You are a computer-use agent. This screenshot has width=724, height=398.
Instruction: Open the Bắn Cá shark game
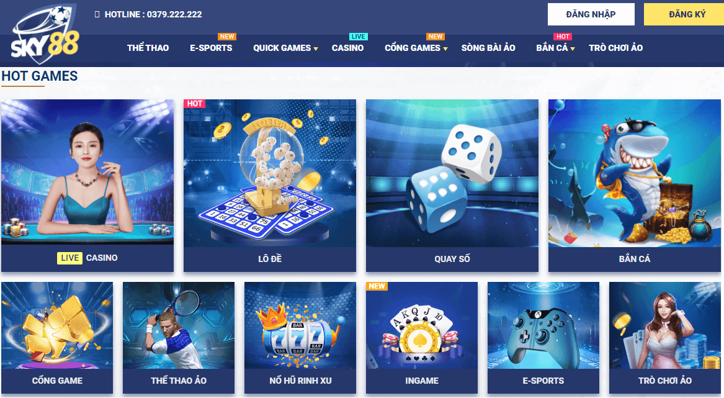(x=635, y=186)
